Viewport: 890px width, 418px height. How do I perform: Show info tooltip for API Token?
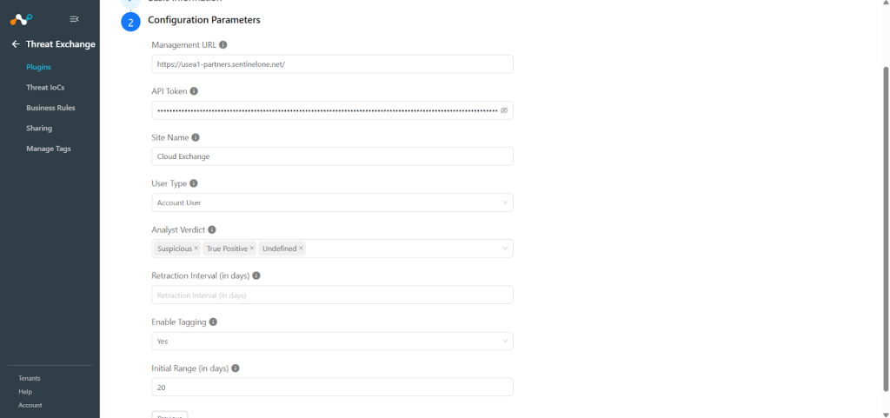(x=194, y=91)
